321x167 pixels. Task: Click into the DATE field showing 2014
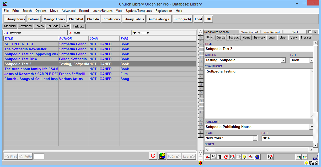pyautogui.click(x=287, y=138)
